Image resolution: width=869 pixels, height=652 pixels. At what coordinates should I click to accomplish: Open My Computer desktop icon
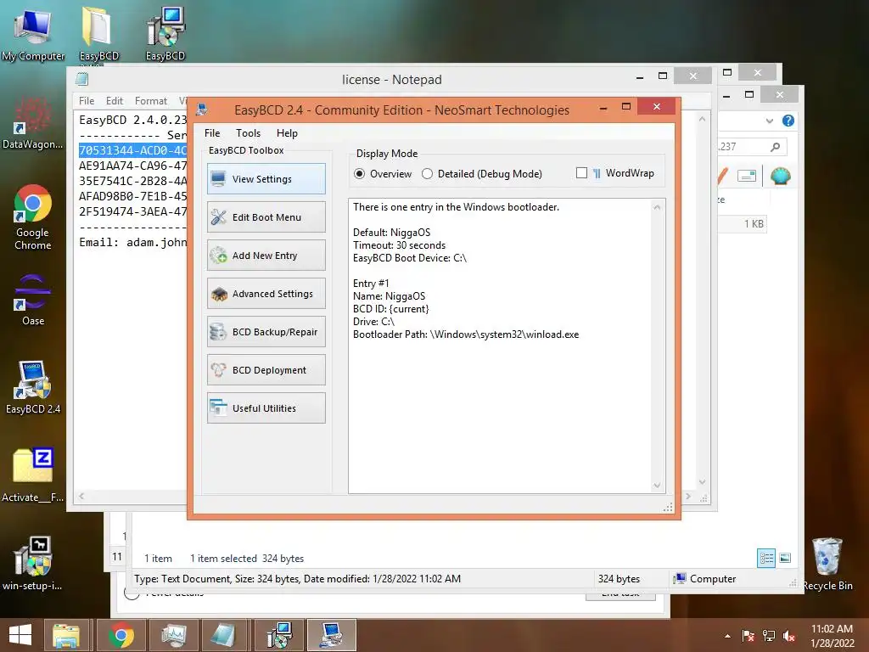[33, 34]
